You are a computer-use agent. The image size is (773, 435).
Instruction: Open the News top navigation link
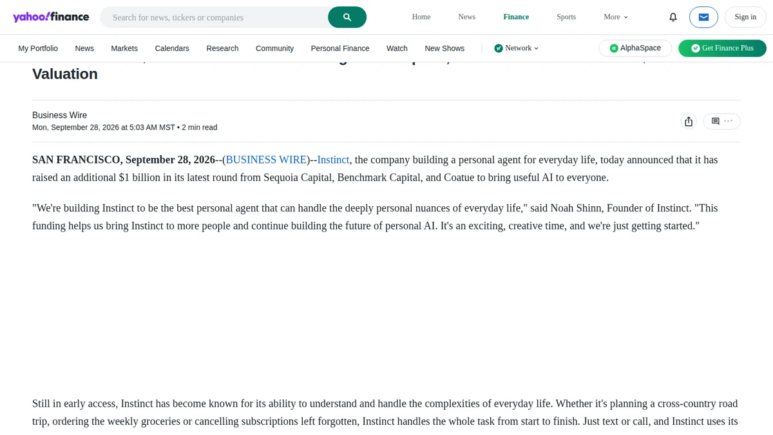tap(467, 17)
